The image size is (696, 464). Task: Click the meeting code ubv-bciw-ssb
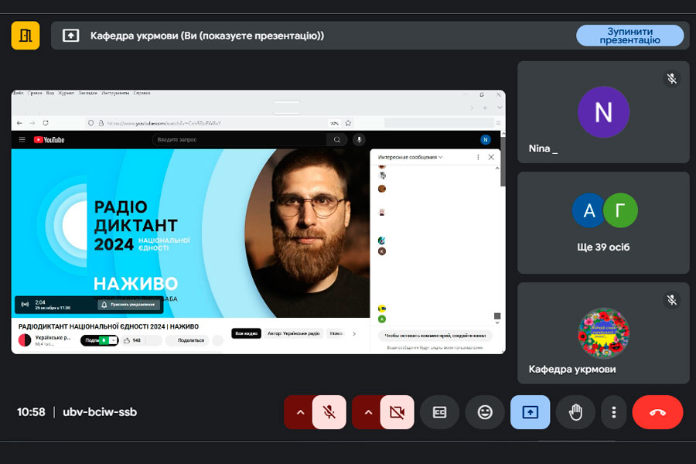point(100,412)
